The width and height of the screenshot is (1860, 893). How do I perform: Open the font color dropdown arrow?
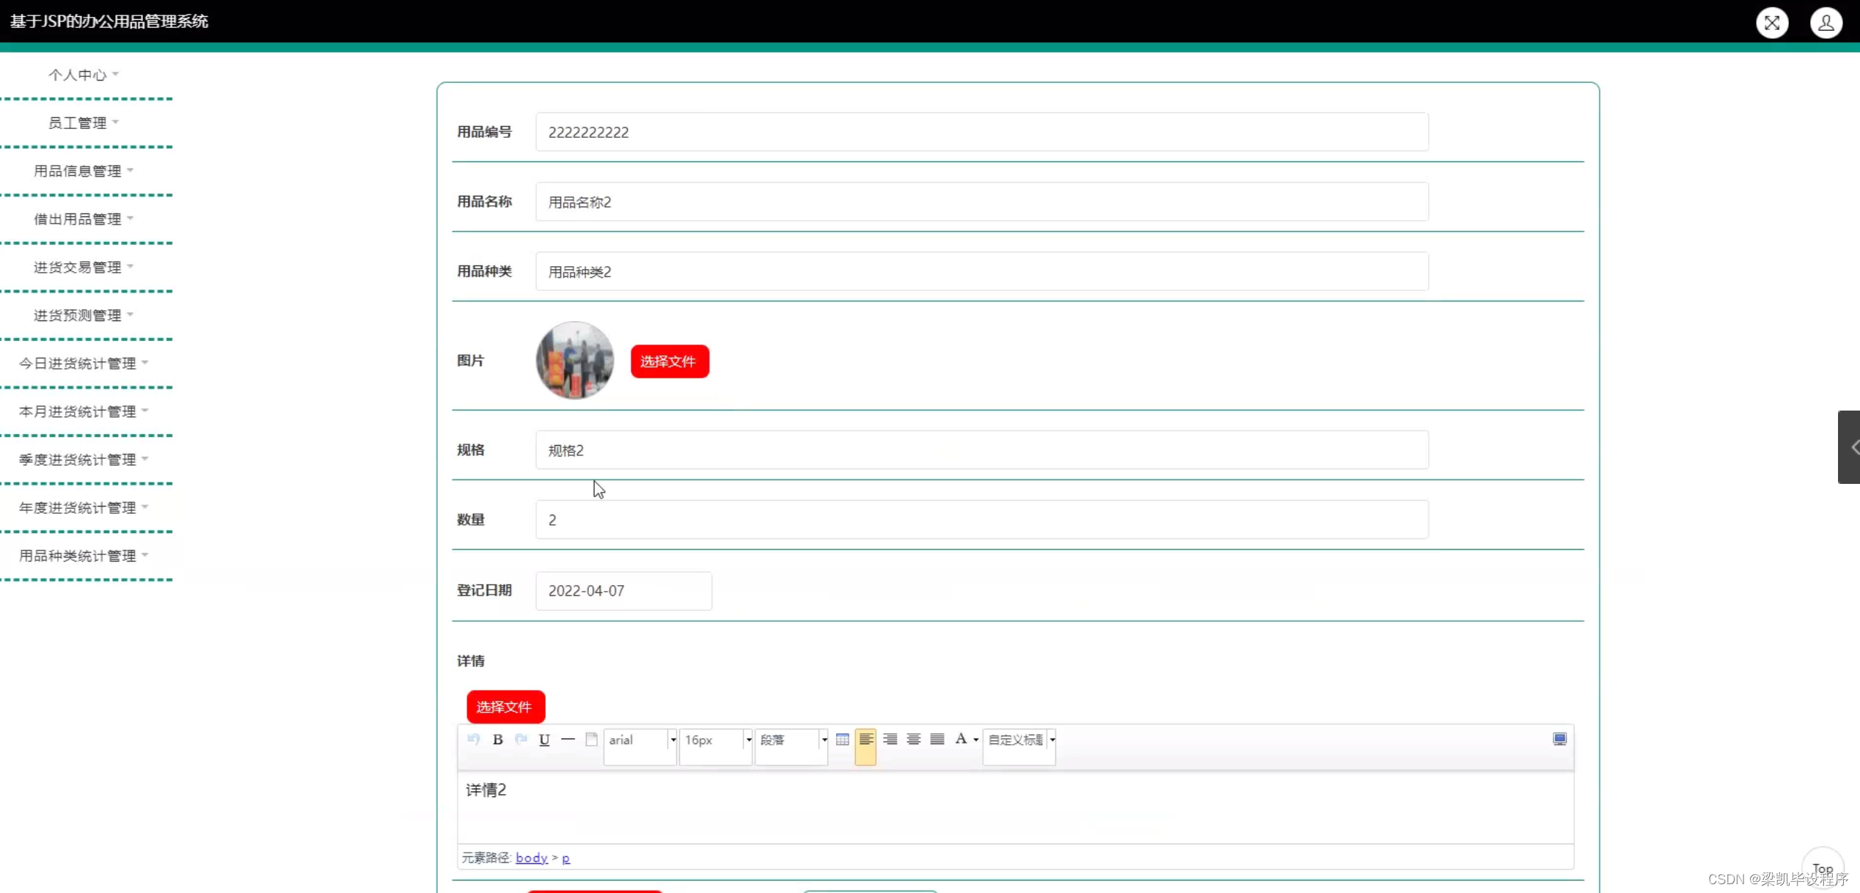tap(976, 740)
